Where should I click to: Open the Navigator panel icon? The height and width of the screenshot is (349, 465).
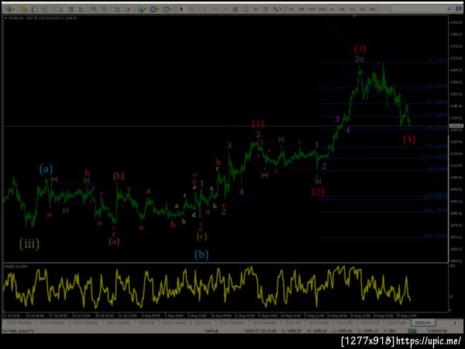pyautogui.click(x=44, y=9)
